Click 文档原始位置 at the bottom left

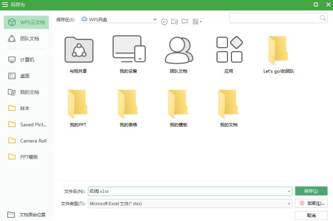click(26, 215)
